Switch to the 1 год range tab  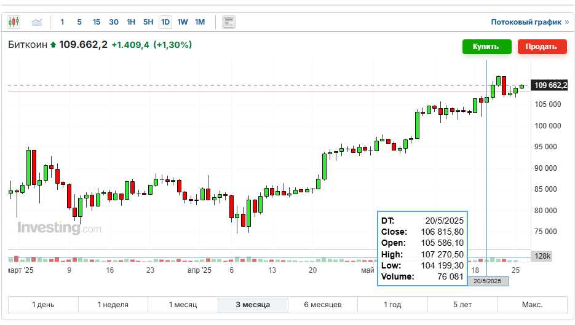[x=392, y=305]
